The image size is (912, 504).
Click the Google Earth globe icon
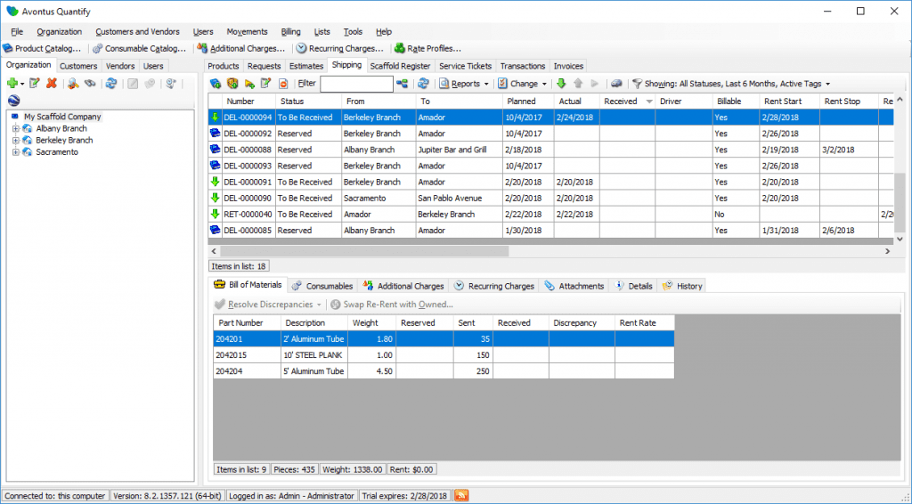pyautogui.click(x=14, y=101)
